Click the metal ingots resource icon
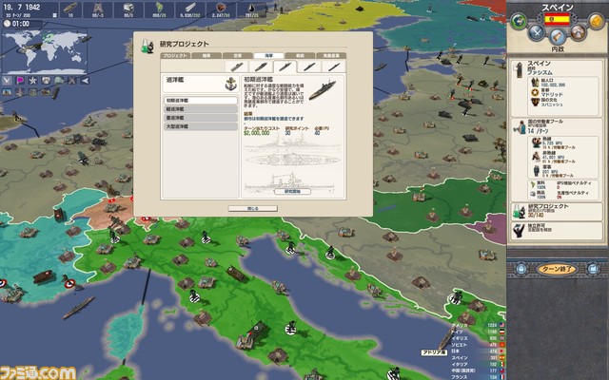Screen dimensions: 609x380 [x=128, y=8]
